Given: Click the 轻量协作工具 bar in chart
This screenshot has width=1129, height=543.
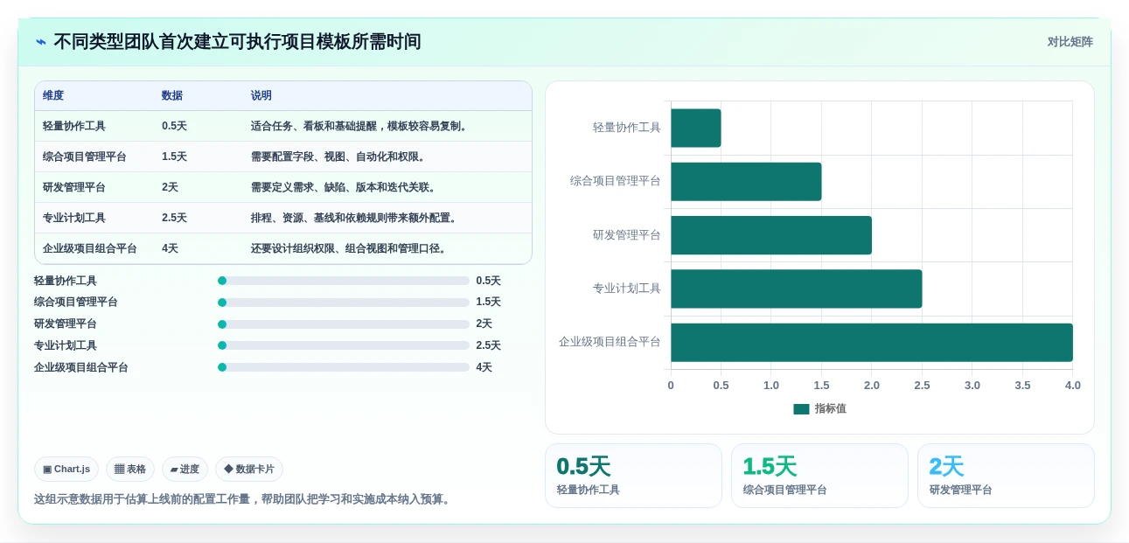Looking at the screenshot, I should pyautogui.click(x=696, y=128).
